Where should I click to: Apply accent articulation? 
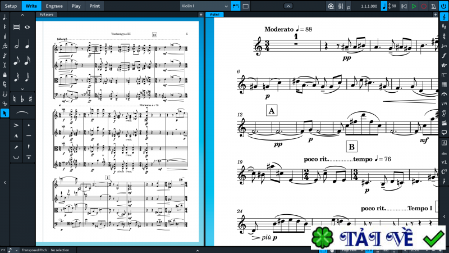click(x=16, y=125)
